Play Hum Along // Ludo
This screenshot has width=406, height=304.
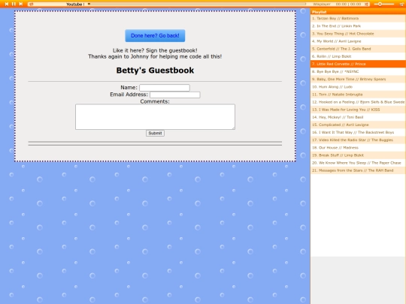[358, 87]
